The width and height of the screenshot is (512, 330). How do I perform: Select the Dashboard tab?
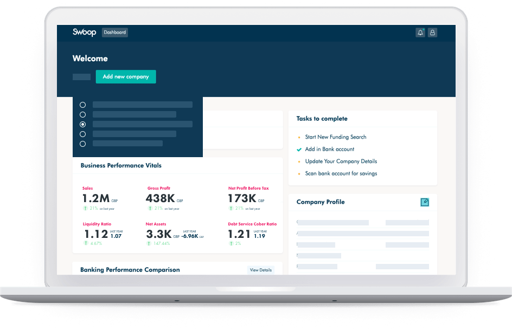[x=114, y=33]
